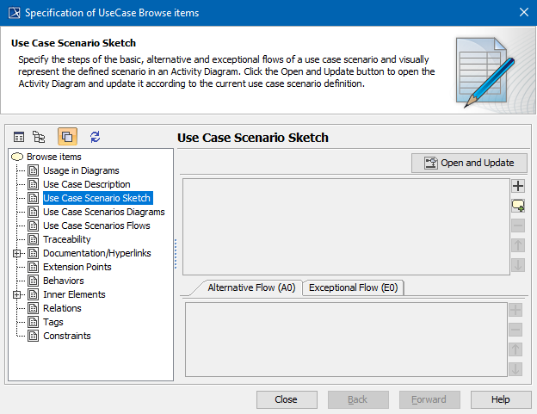Viewport: 537px width, 414px height.
Task: Select Use Case Description in the tree
Action: click(x=87, y=184)
